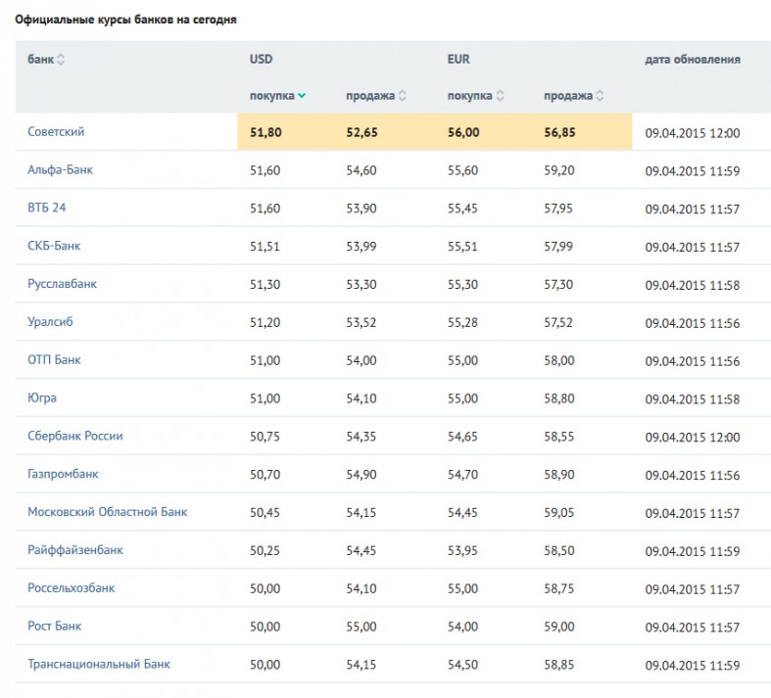Select Уралсиб USD sale 53,52
This screenshot has width=771, height=698.
tap(361, 322)
